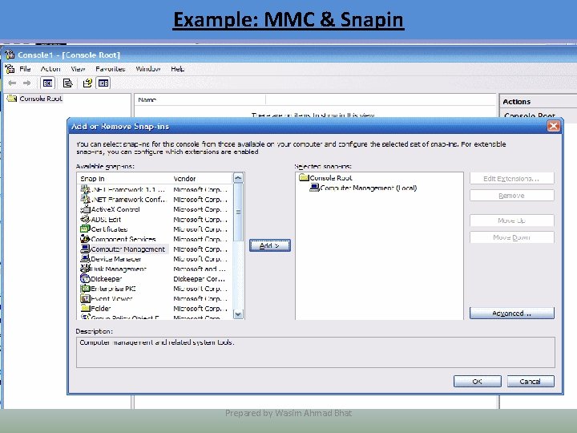Viewport: 577px width, 433px height.
Task: Click the Export List toolbar icon
Action: [x=67, y=83]
